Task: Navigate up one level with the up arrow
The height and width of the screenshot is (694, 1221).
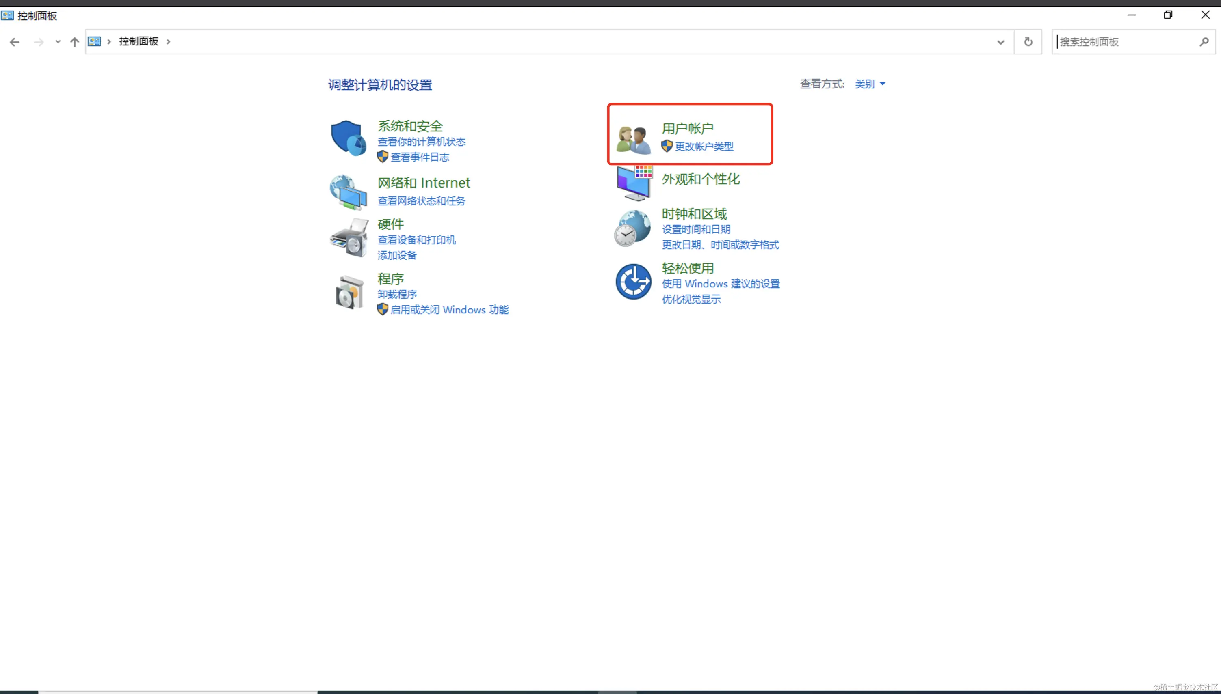Action: pyautogui.click(x=74, y=42)
